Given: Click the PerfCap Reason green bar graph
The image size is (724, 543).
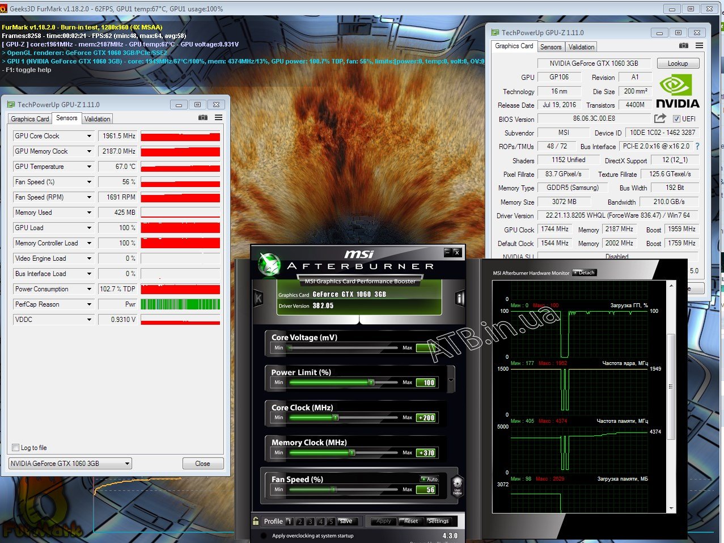Looking at the screenshot, I should [180, 304].
